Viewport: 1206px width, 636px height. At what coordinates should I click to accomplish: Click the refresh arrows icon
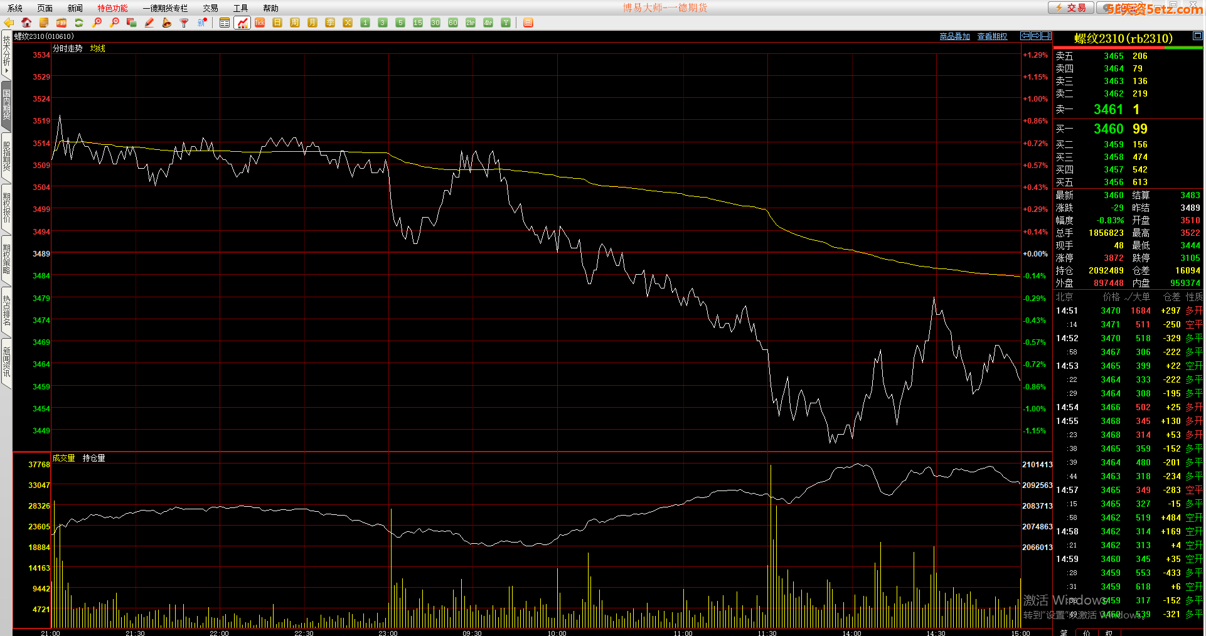click(79, 23)
